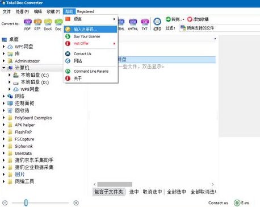Expand 本地磁盘 (C:) node
The image size is (260, 207).
click(10, 75)
